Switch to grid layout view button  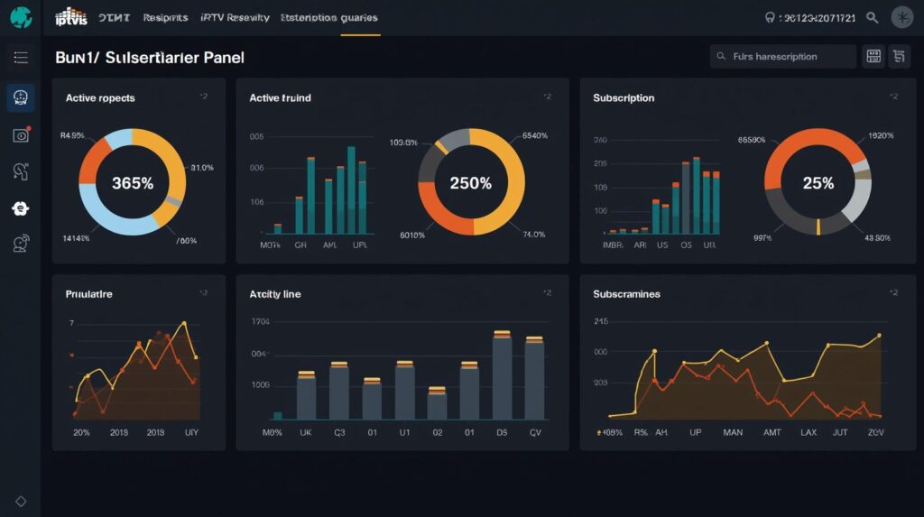(873, 57)
